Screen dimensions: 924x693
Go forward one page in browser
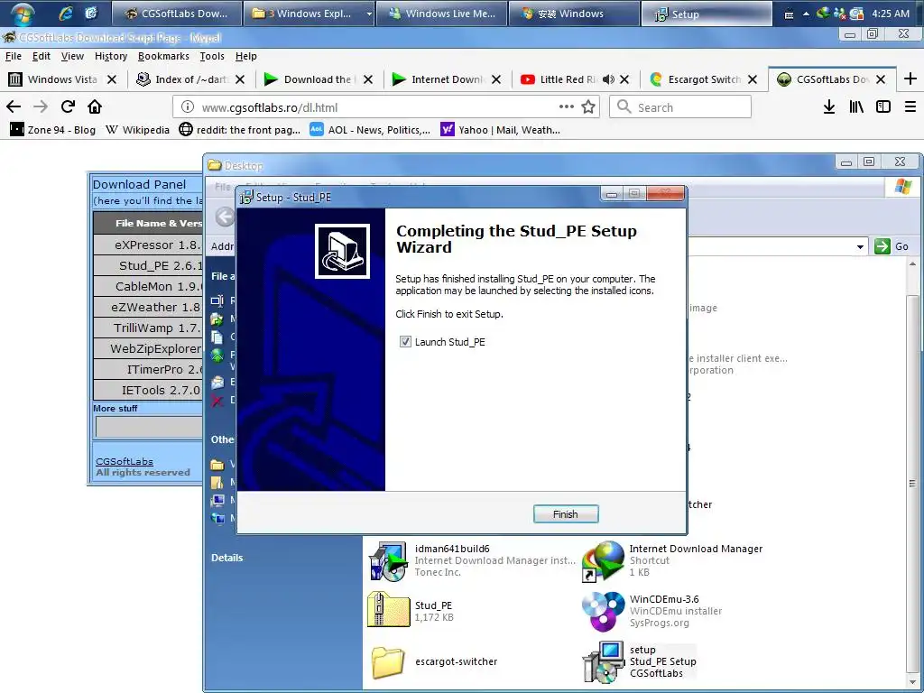[x=40, y=106]
